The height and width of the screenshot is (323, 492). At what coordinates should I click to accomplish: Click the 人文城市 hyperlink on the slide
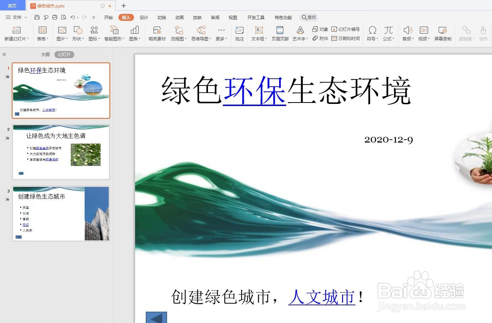click(x=322, y=297)
